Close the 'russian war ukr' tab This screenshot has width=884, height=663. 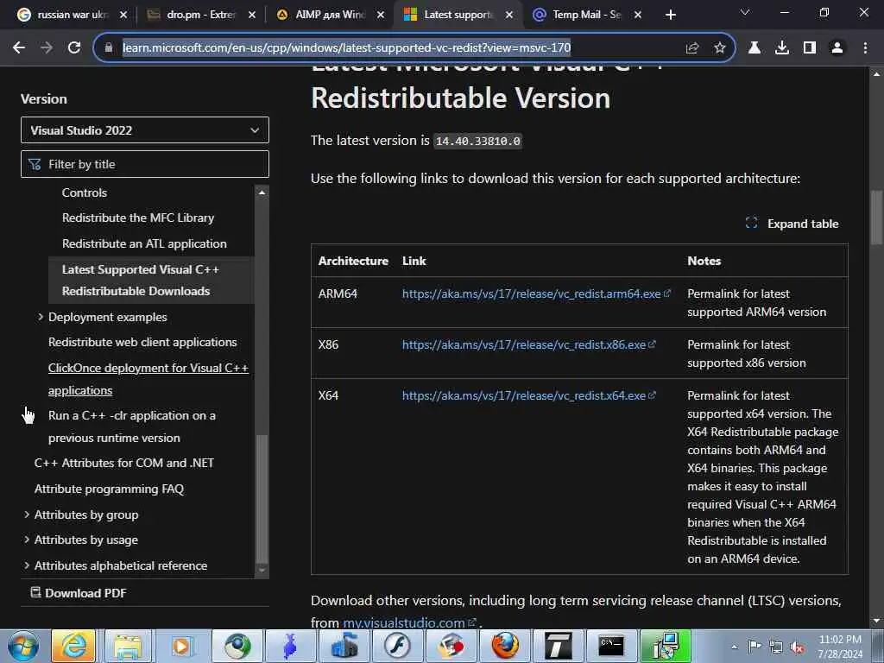[123, 16]
